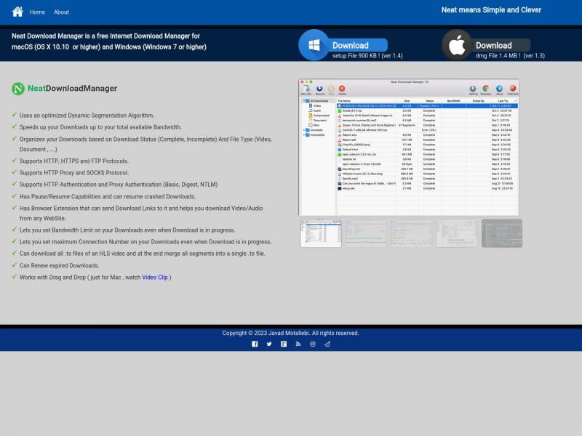Click the 'Lets you set Bandwidth Limit' line
Image resolution: width=582 pixels, height=436 pixels.
[x=127, y=230]
